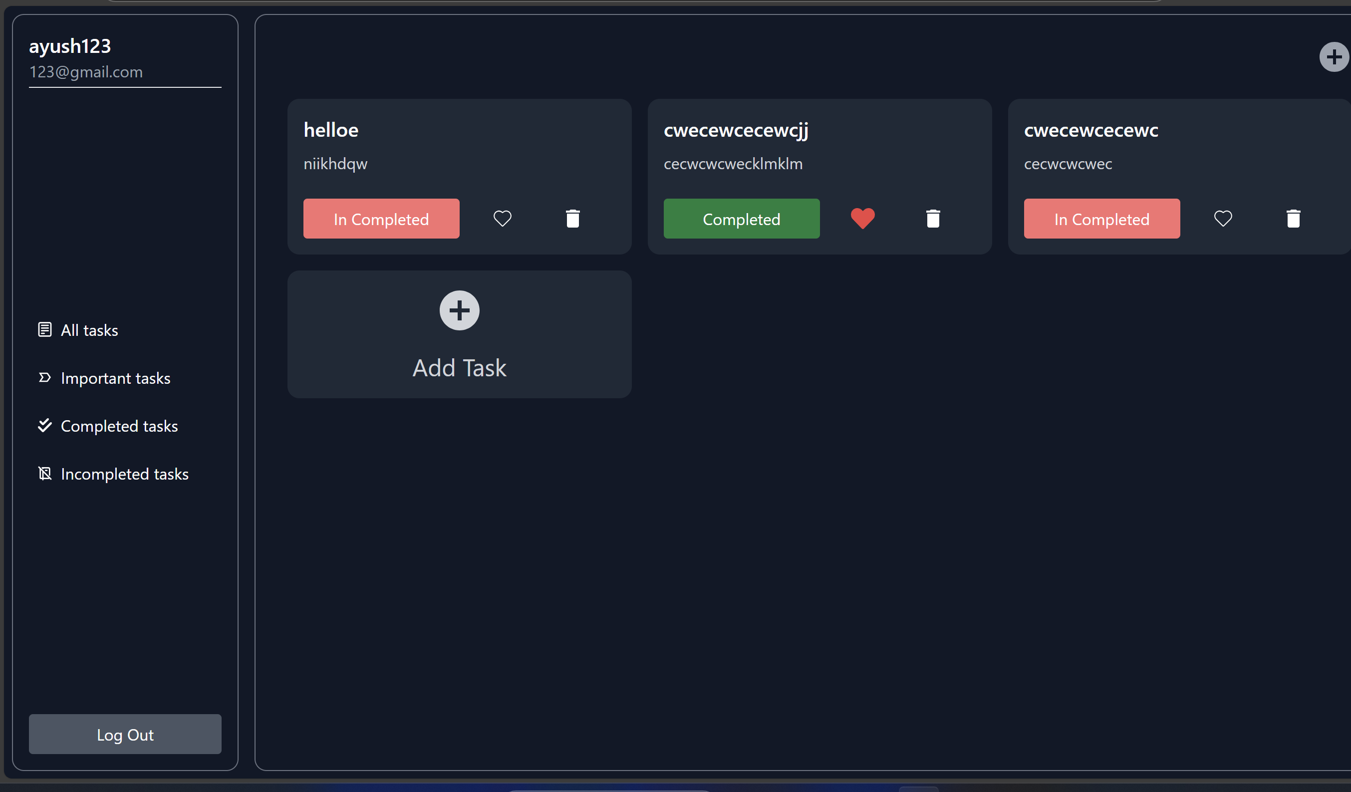Click the Incompleted tasks icon
Viewport: 1351px width, 792px height.
pos(44,473)
